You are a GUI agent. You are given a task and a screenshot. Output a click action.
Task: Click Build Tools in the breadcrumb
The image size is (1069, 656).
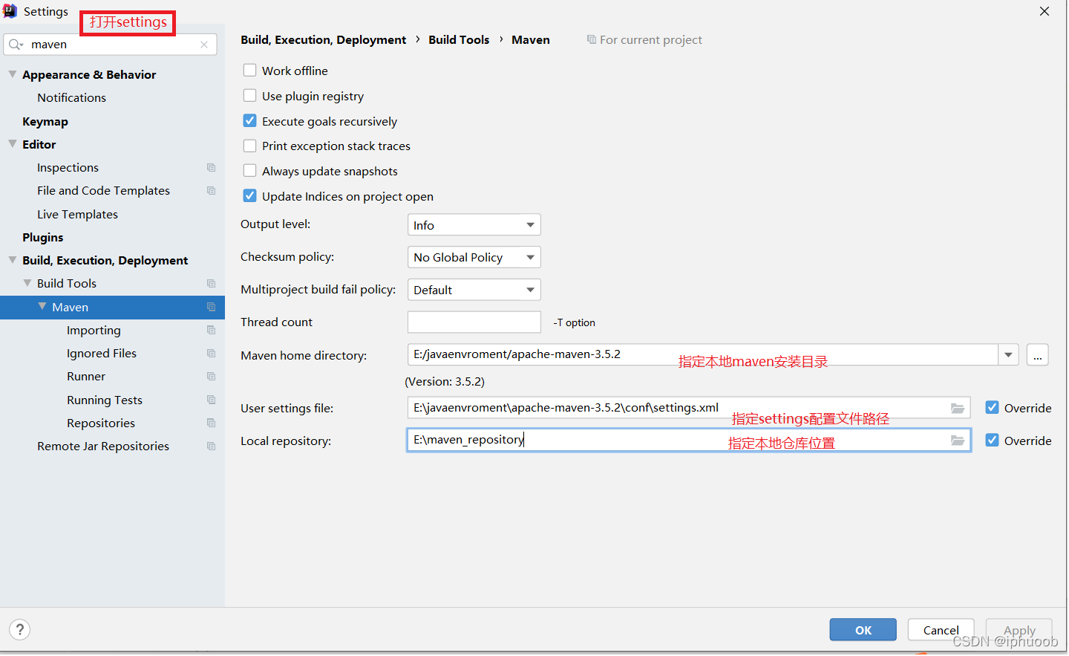[459, 40]
